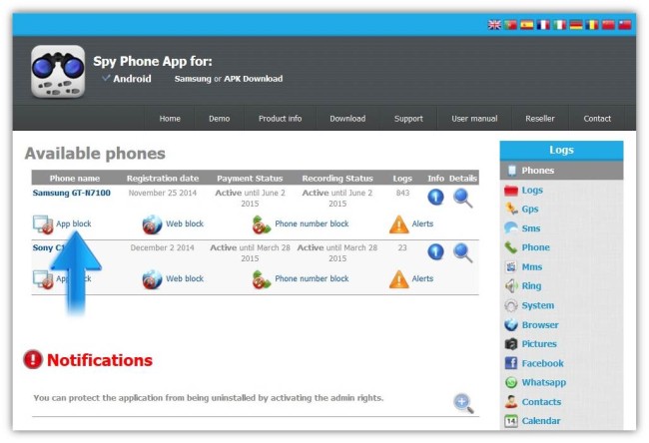Open the Contact menu item
This screenshot has width=649, height=443.
597,119
